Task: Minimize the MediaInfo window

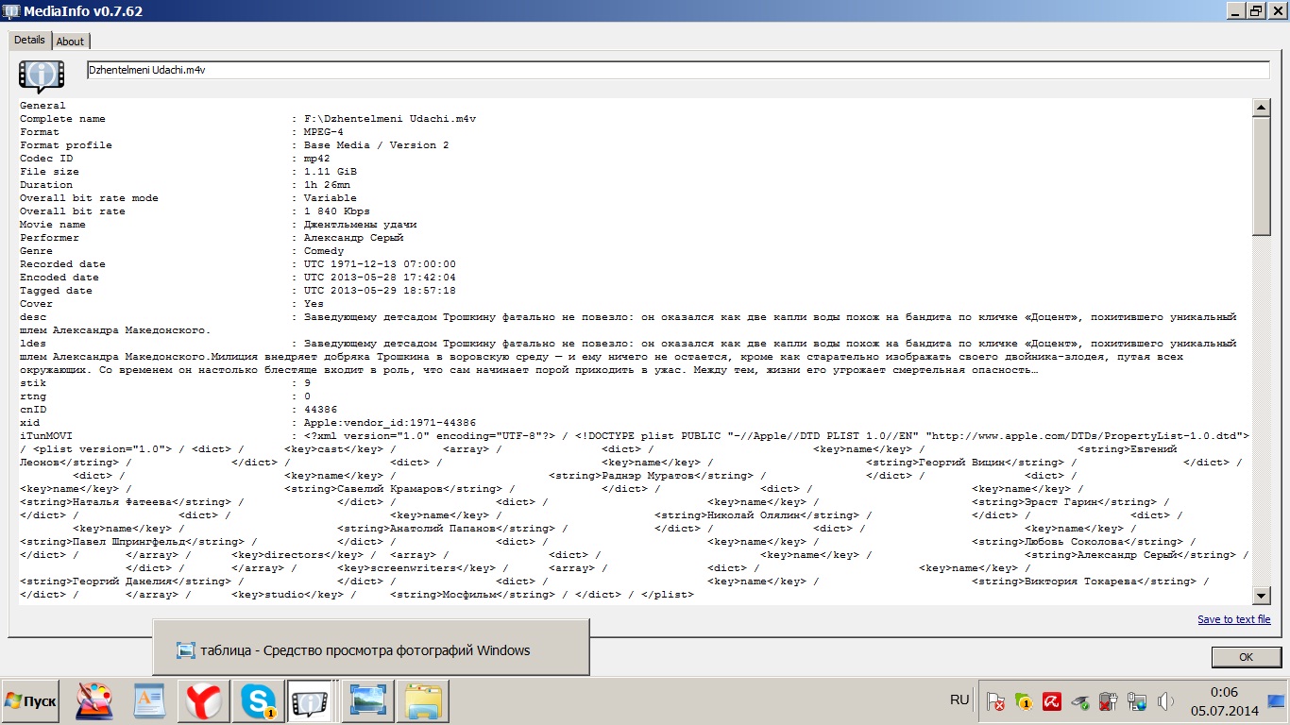Action: point(1236,10)
